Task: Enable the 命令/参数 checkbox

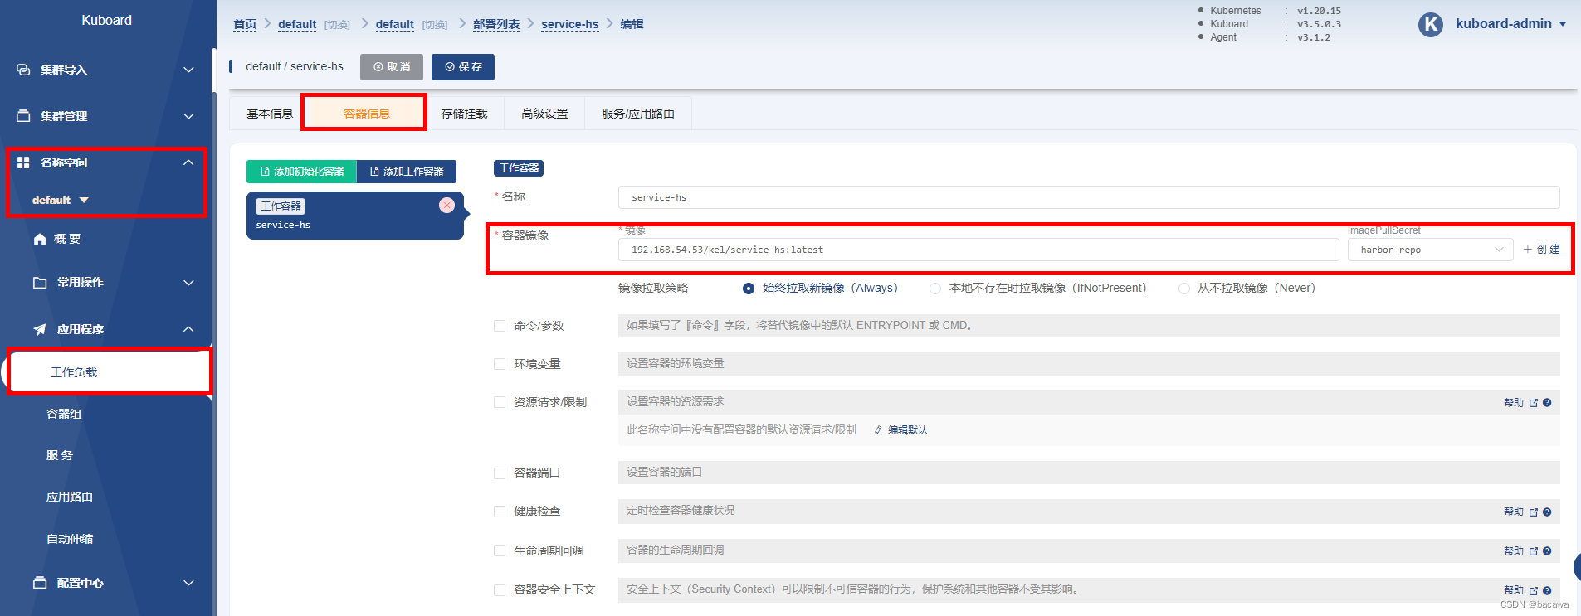Action: [500, 326]
